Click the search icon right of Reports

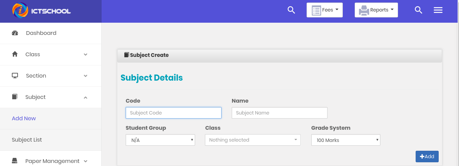(x=418, y=10)
